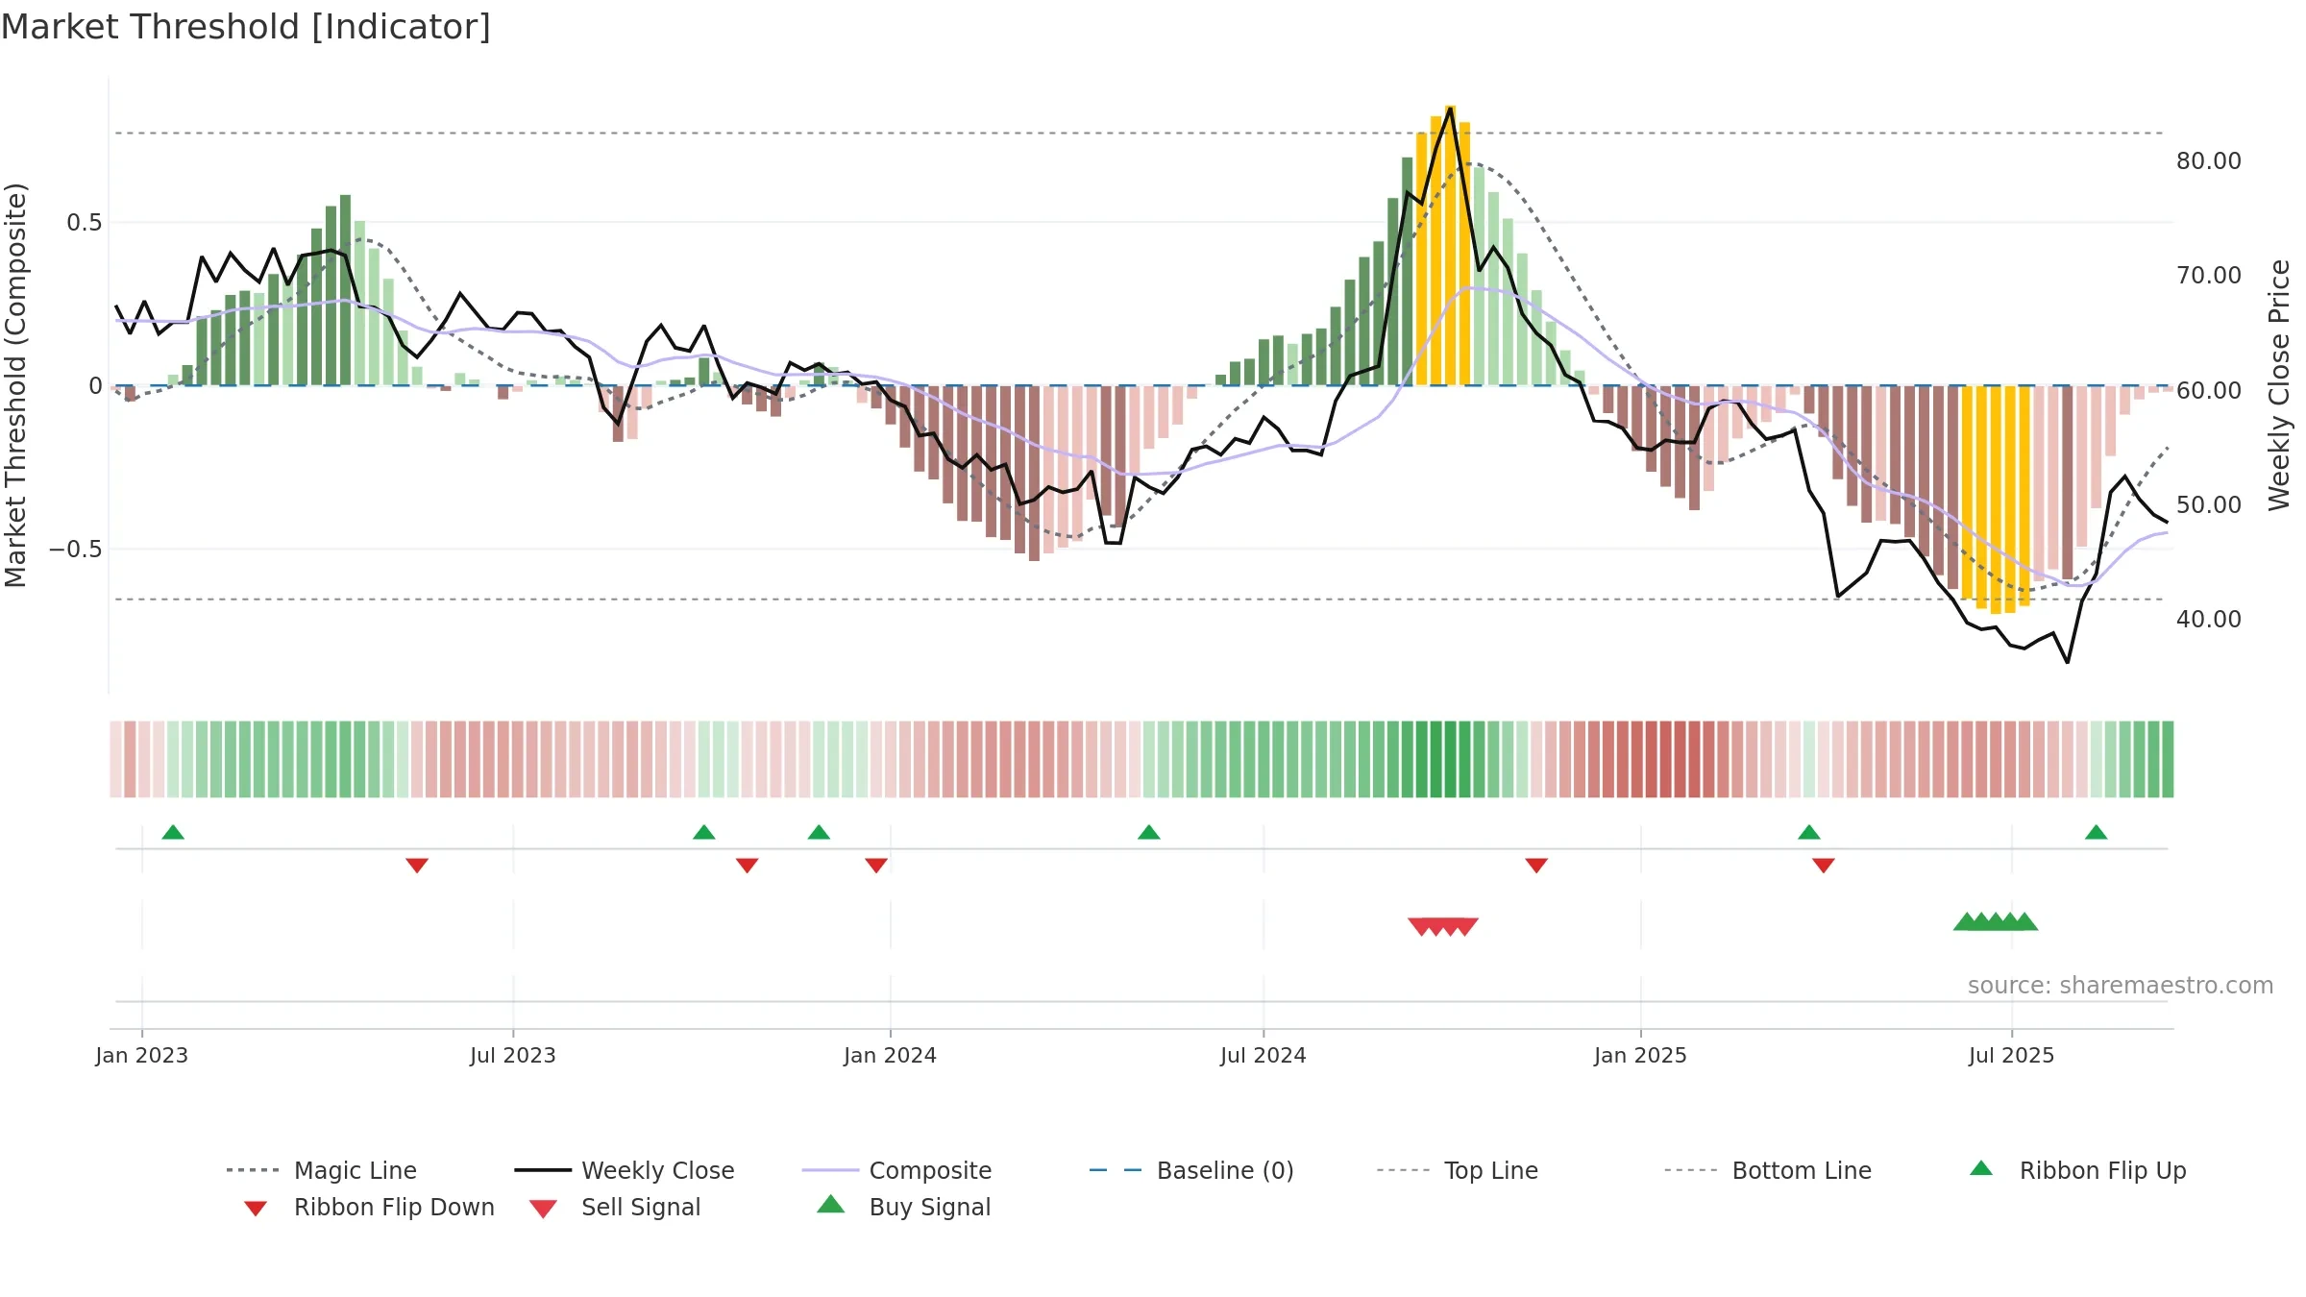Click the Jan 2025 axis label

point(1641,1055)
